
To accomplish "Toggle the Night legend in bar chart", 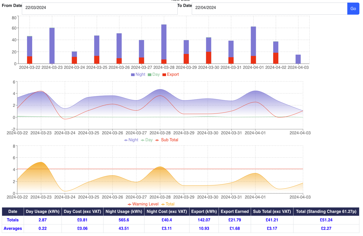I will coord(138,74).
